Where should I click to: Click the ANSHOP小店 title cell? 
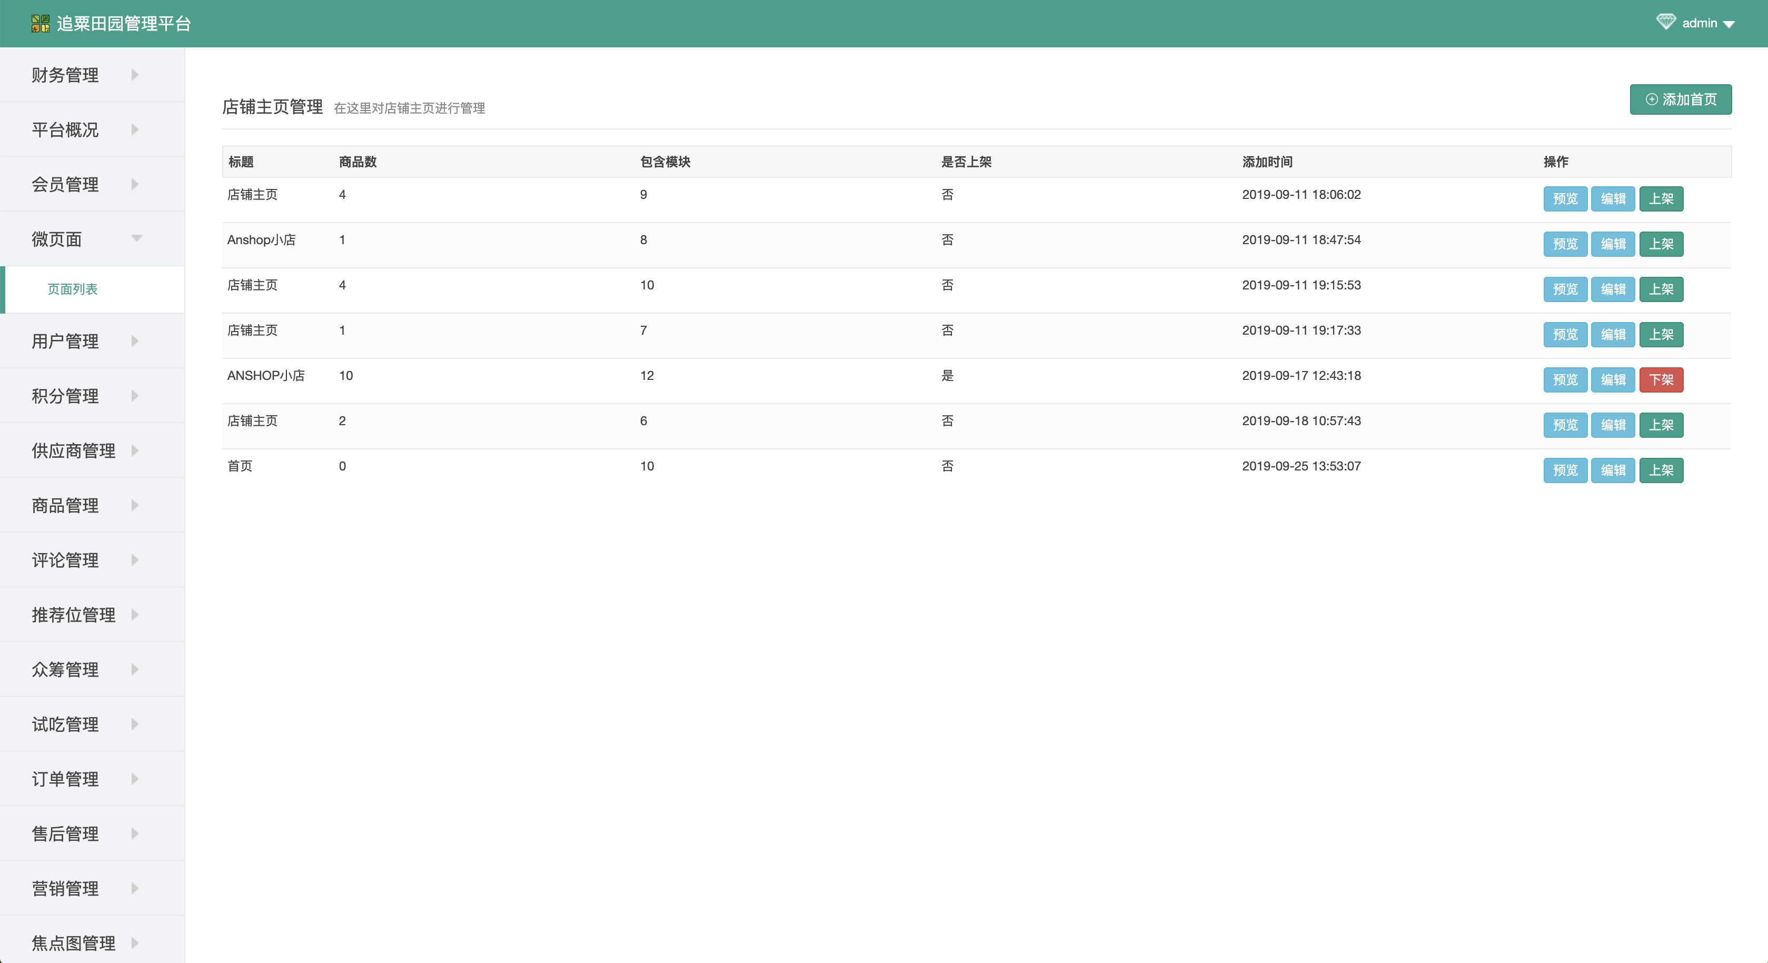(x=265, y=376)
